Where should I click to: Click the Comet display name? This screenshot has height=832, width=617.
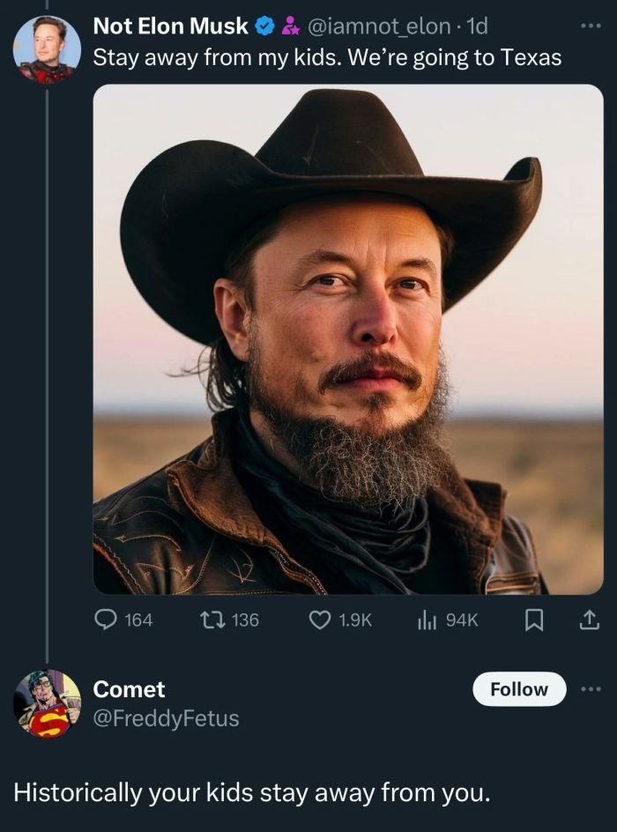pos(129,689)
